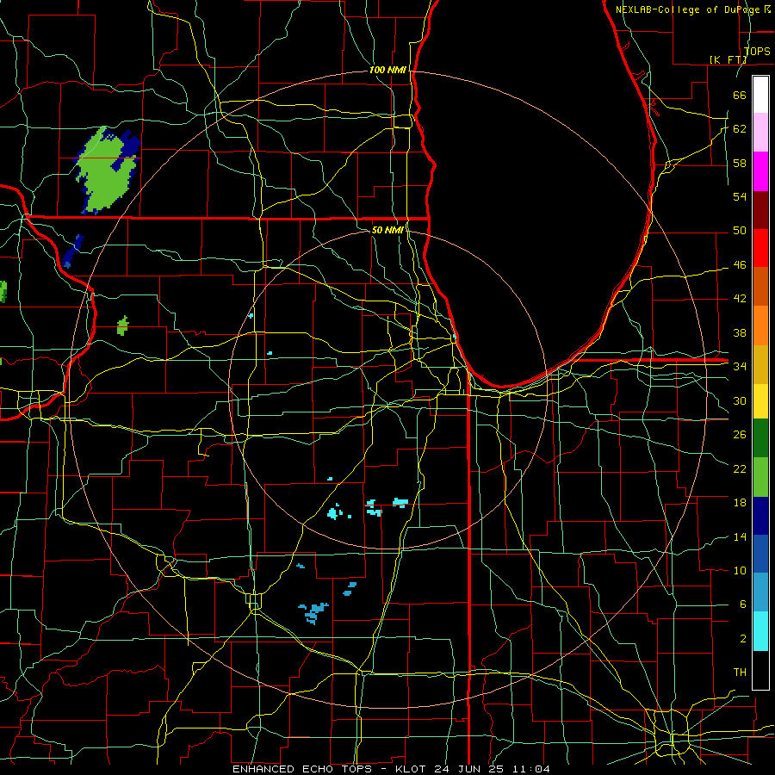Click the magenta legend swatch
775x775 pixels.
760,171
